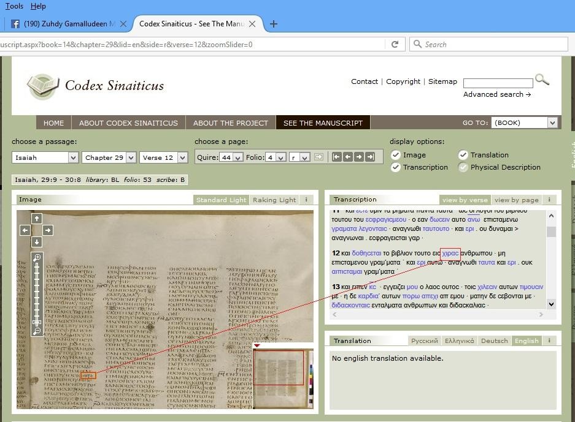The image size is (575, 422).
Task: Switch translation to Русский tab
Action: [x=424, y=341]
